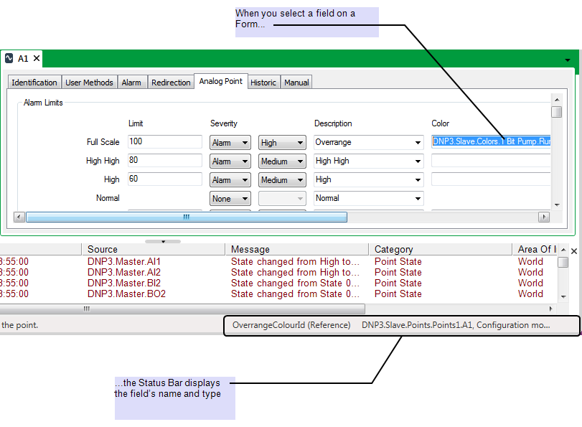
Task: Switch to the Identification tab
Action: (x=34, y=83)
